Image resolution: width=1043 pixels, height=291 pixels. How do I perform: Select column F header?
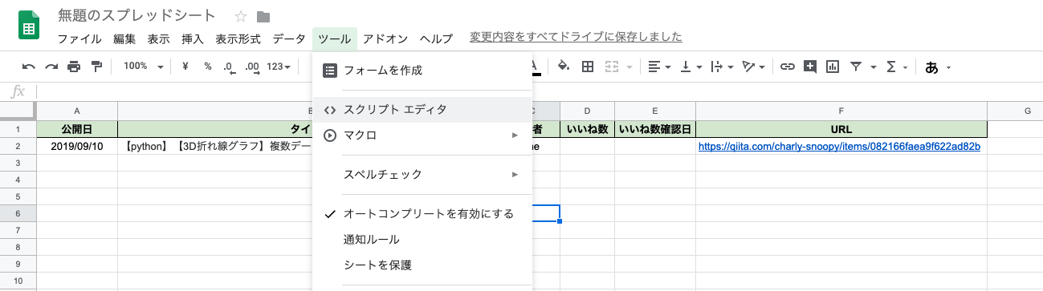(841, 111)
